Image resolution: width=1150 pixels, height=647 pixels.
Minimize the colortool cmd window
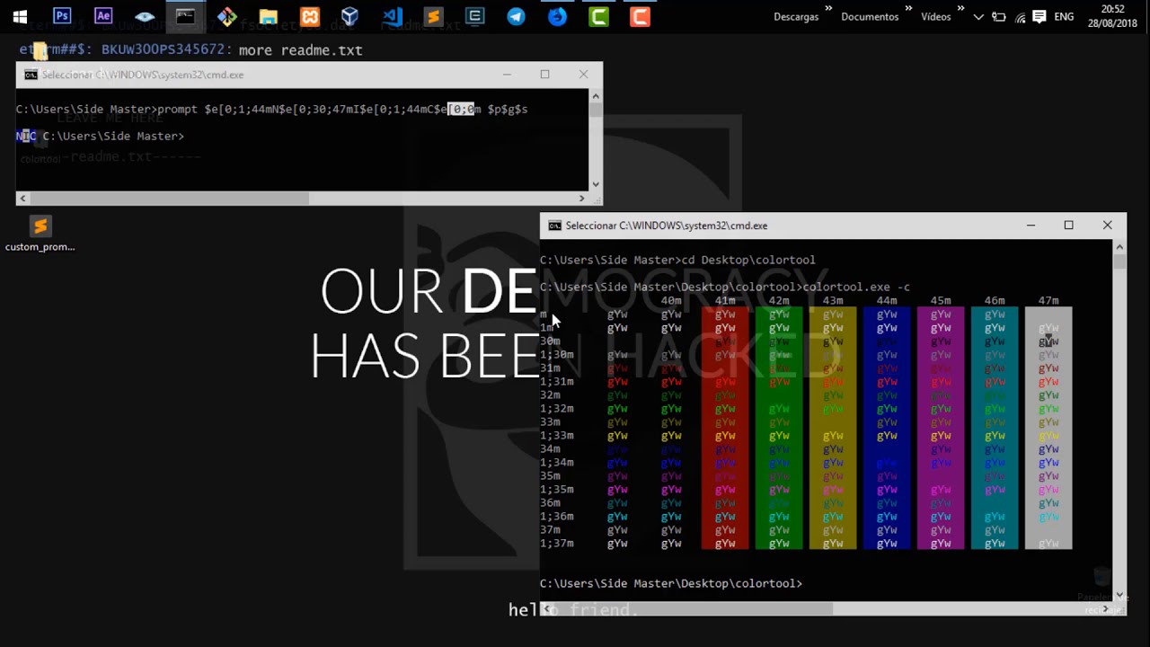(1031, 226)
